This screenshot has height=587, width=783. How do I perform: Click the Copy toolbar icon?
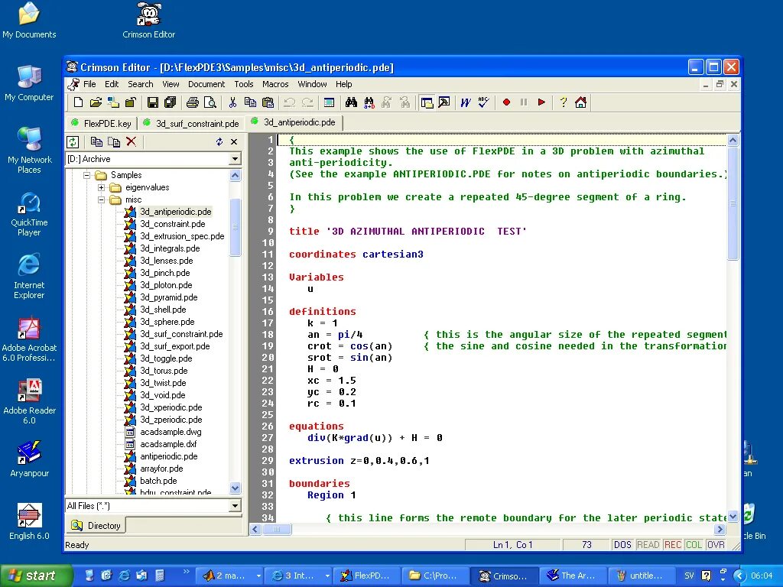click(250, 102)
